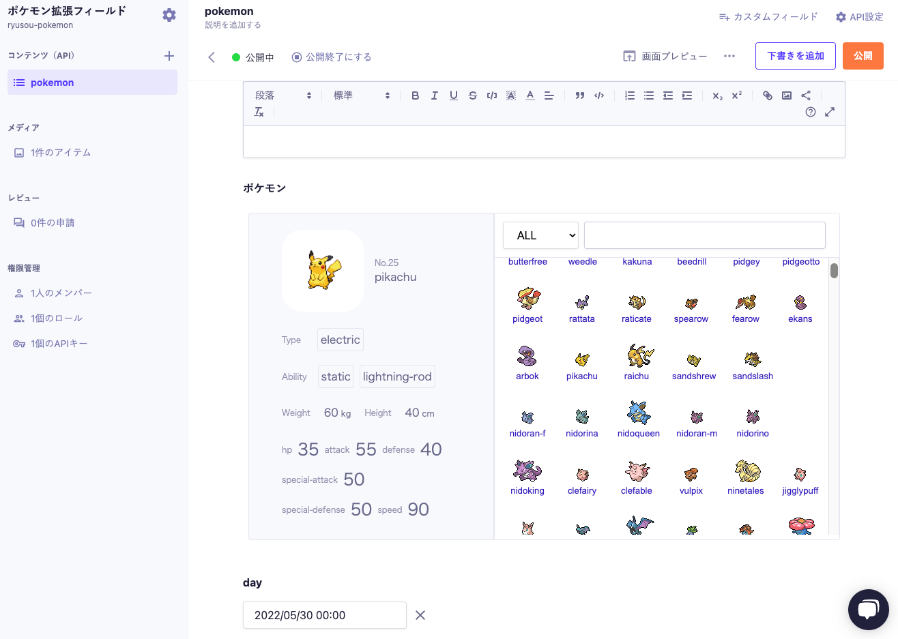Click the day date input field
898x639 pixels.
[x=325, y=615]
